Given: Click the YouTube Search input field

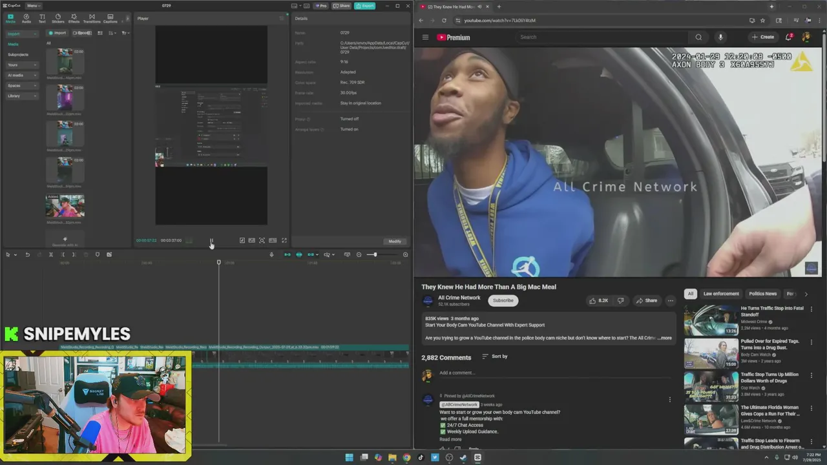Looking at the screenshot, I should pos(602,37).
